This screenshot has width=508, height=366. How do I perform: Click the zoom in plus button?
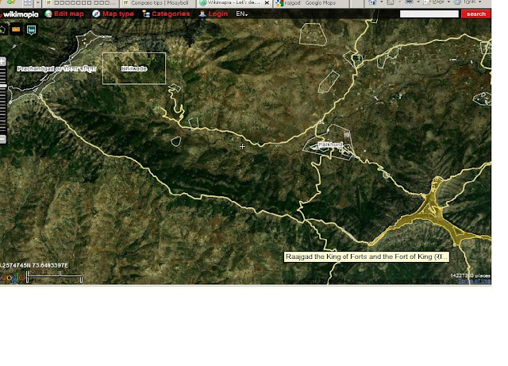coord(2,61)
